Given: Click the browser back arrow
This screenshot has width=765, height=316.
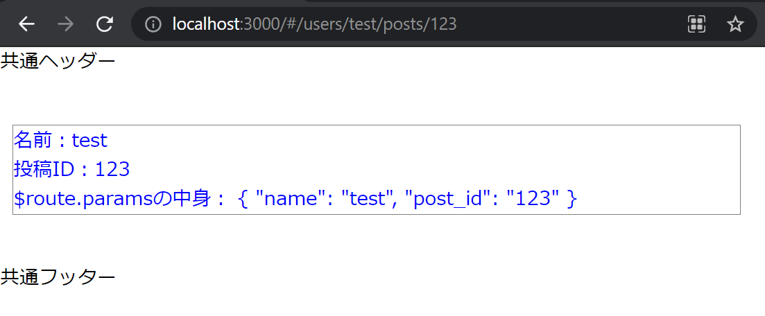Looking at the screenshot, I should [26, 24].
